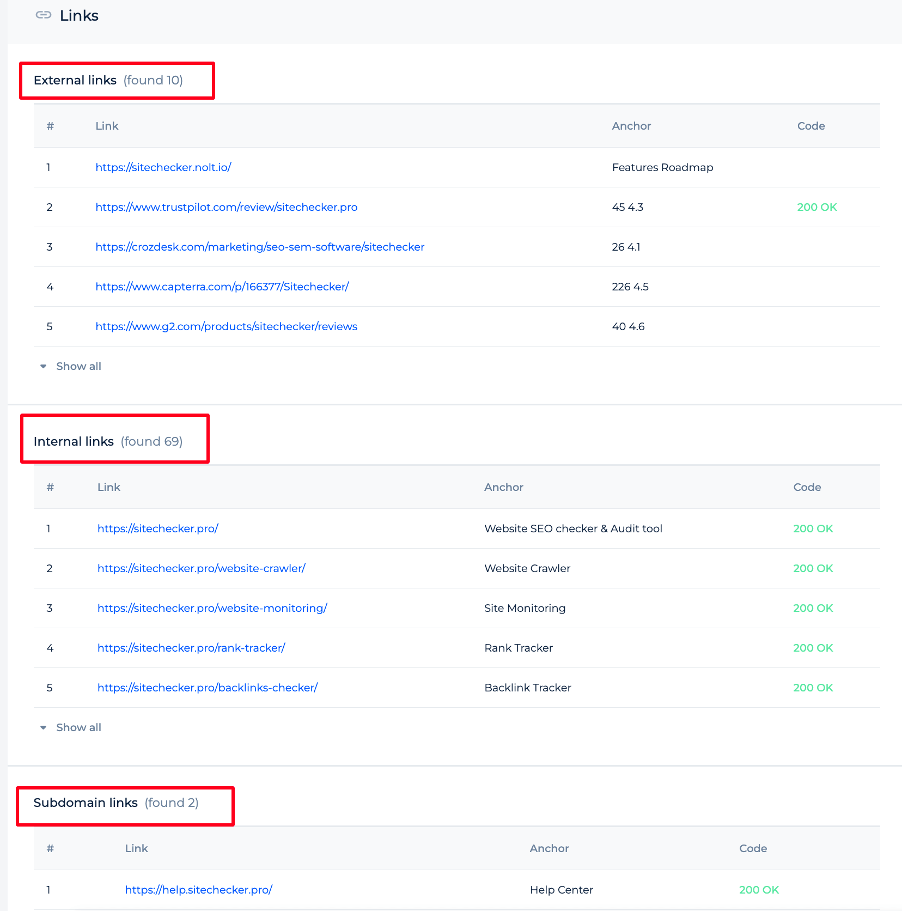Screen dimensions: 902x911
Task: Click the Site Monitoring anchor text
Action: tap(525, 608)
